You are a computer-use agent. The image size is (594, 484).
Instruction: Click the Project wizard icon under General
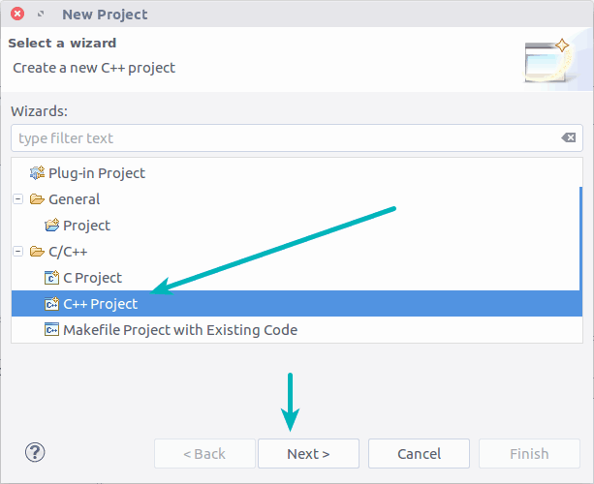[52, 226]
